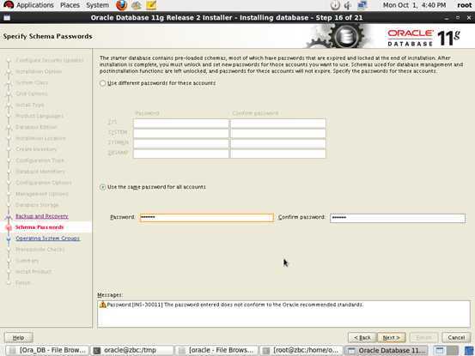This screenshot has width=475, height=356.
Task: Click the Configuration Options step
Action: click(x=44, y=183)
